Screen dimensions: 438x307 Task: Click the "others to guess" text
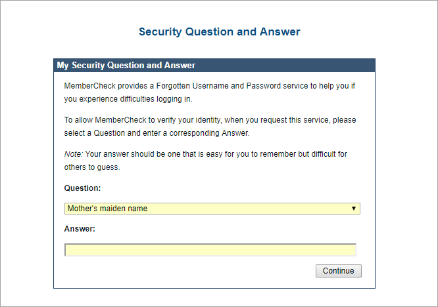click(x=92, y=167)
